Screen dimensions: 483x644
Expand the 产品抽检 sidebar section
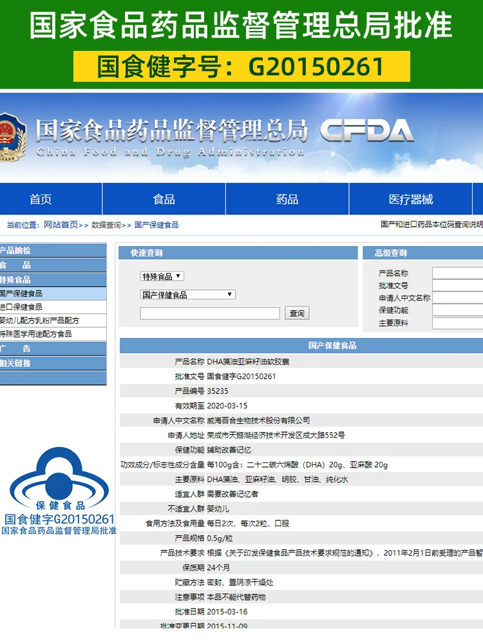point(53,251)
